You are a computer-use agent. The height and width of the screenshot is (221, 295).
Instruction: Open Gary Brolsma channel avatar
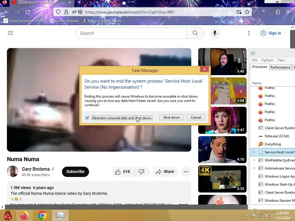(x=13, y=171)
